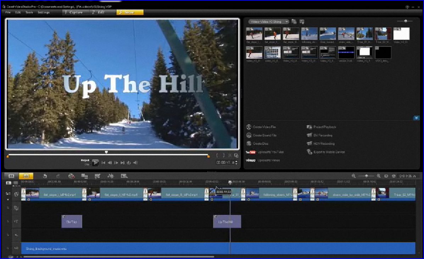This screenshot has height=259, width=424.
Task: Click Fit project in timeline window icon
Action: (x=386, y=176)
